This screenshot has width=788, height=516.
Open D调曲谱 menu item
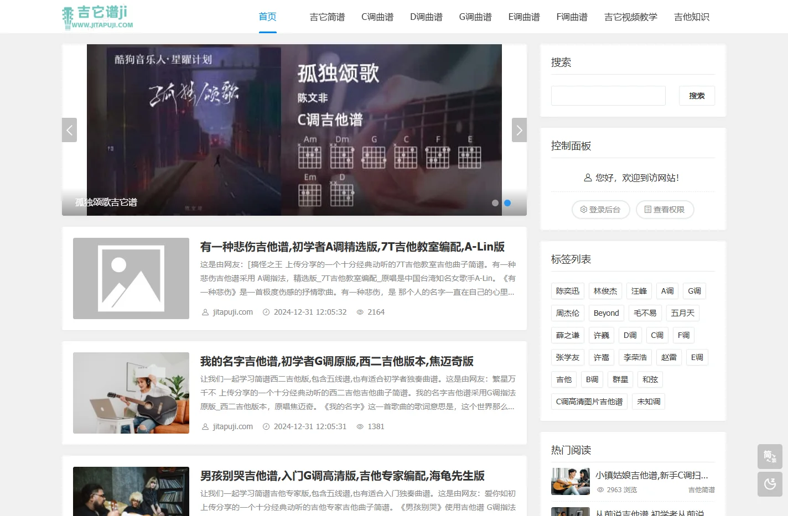(426, 17)
